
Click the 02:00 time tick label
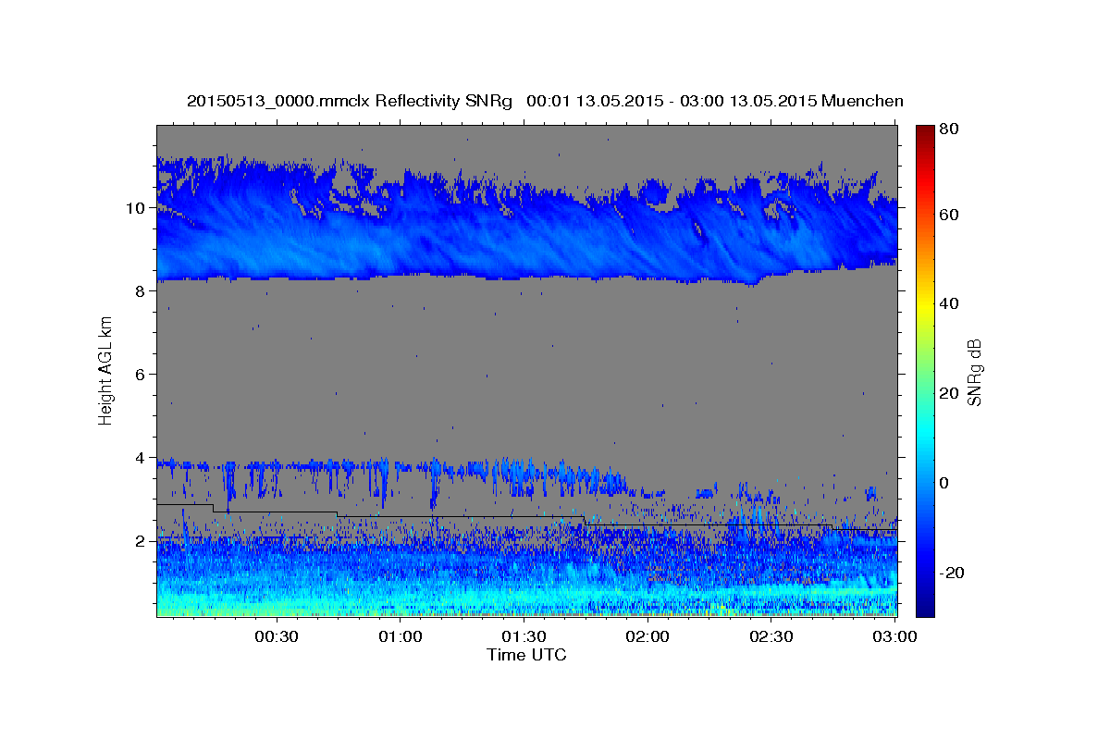click(648, 637)
